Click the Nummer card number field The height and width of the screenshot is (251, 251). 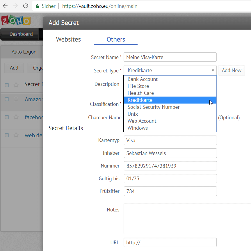[170, 166]
